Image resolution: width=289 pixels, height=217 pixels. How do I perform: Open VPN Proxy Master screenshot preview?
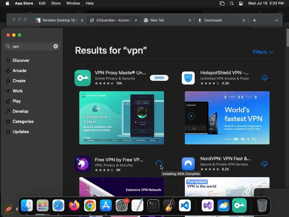[x=122, y=118]
